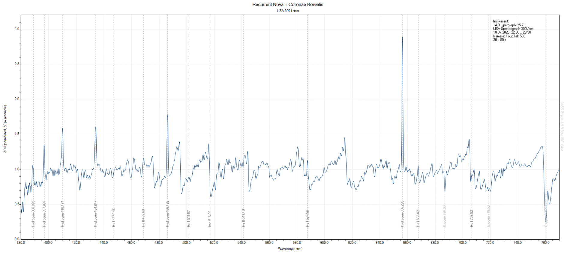Click the "Hydrogen 388.905" line label

pyautogui.click(x=33, y=214)
